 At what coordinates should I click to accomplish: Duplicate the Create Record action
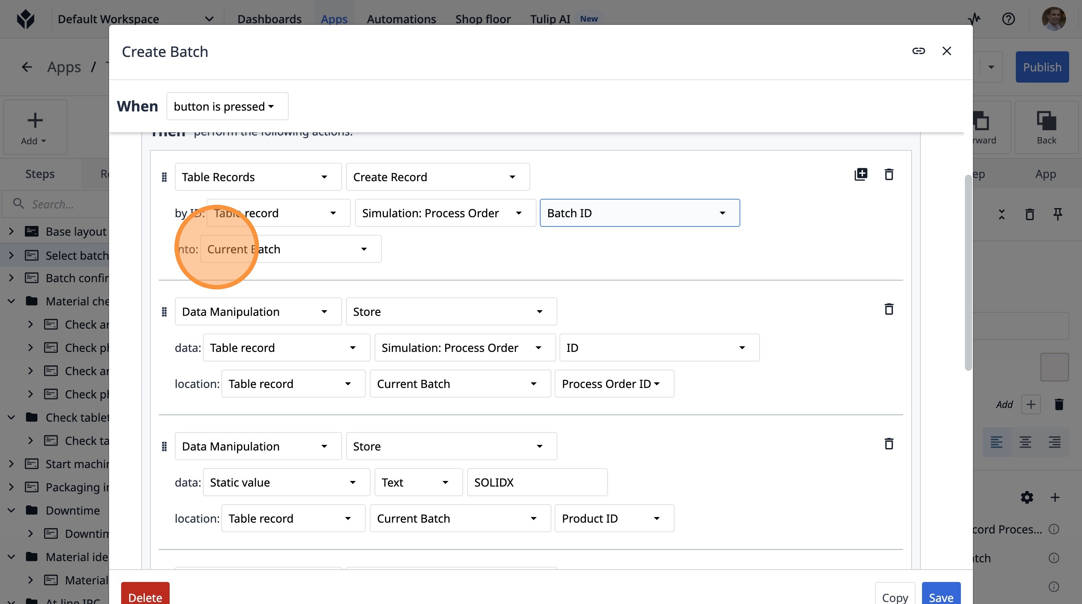coord(861,174)
